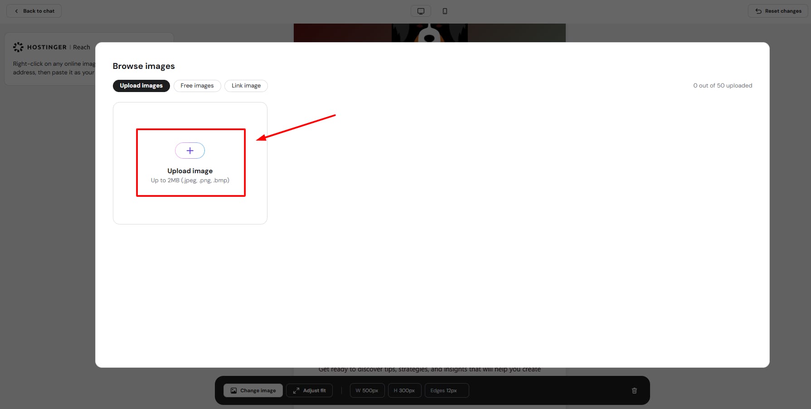
Task: Click the "0 out of 50 uploaded" counter
Action: click(x=722, y=86)
